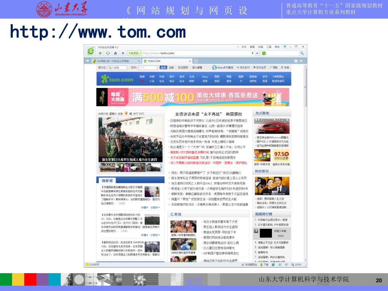Open the 文件 menu
This screenshot has width=388, height=291.
click(x=244, y=47)
